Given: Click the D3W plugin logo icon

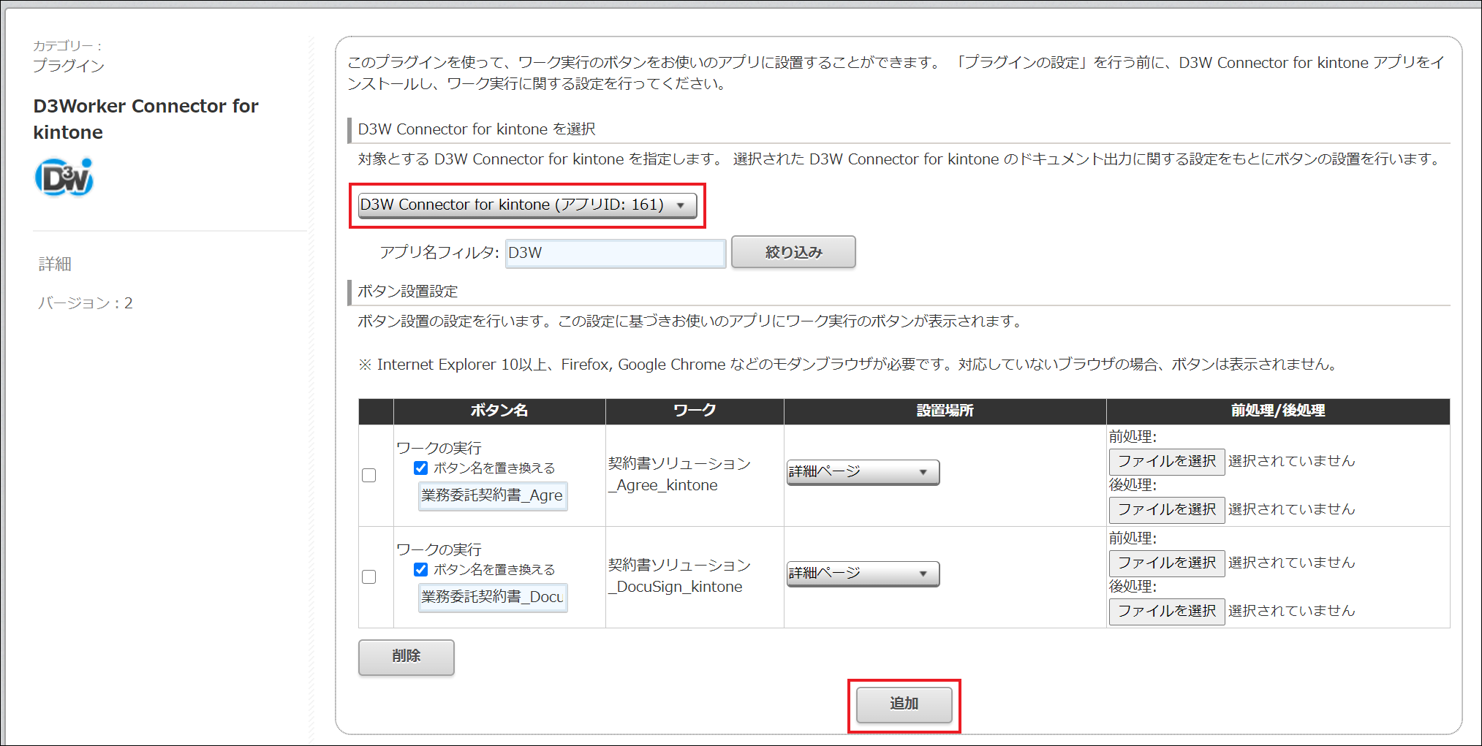Looking at the screenshot, I should pos(64,178).
